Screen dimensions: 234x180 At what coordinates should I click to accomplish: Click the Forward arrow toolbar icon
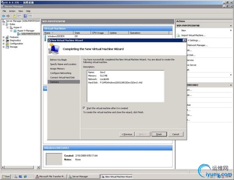8,16
